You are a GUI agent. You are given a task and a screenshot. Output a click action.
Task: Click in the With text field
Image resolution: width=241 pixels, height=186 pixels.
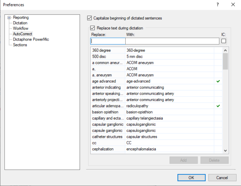[172, 41]
